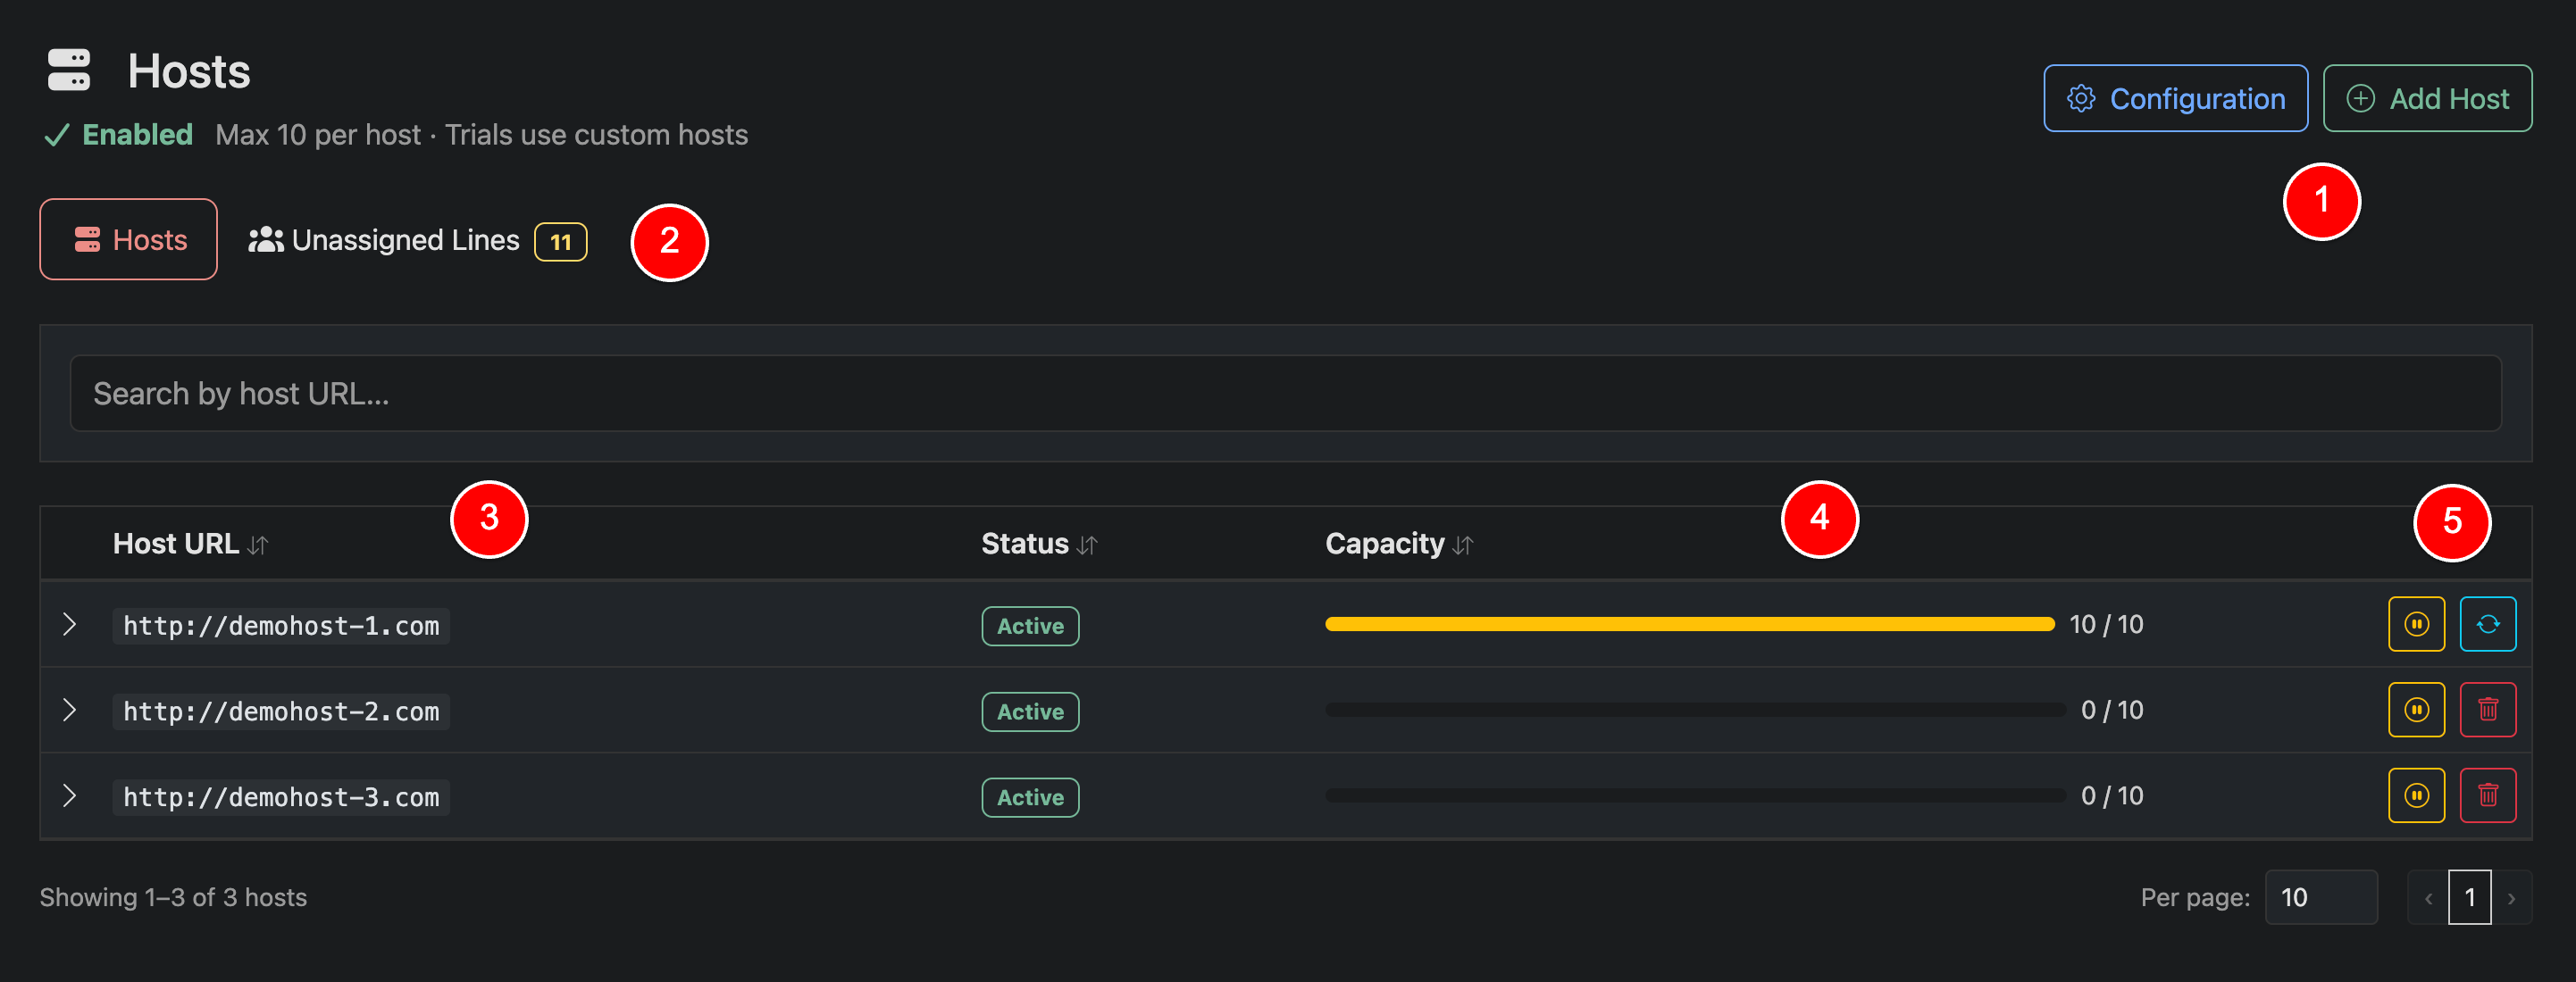Switch to the Hosts tab
The width and height of the screenshot is (2576, 982).
pos(128,240)
